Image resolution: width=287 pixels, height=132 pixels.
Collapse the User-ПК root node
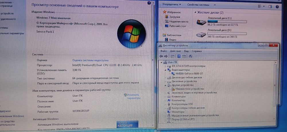161,62
